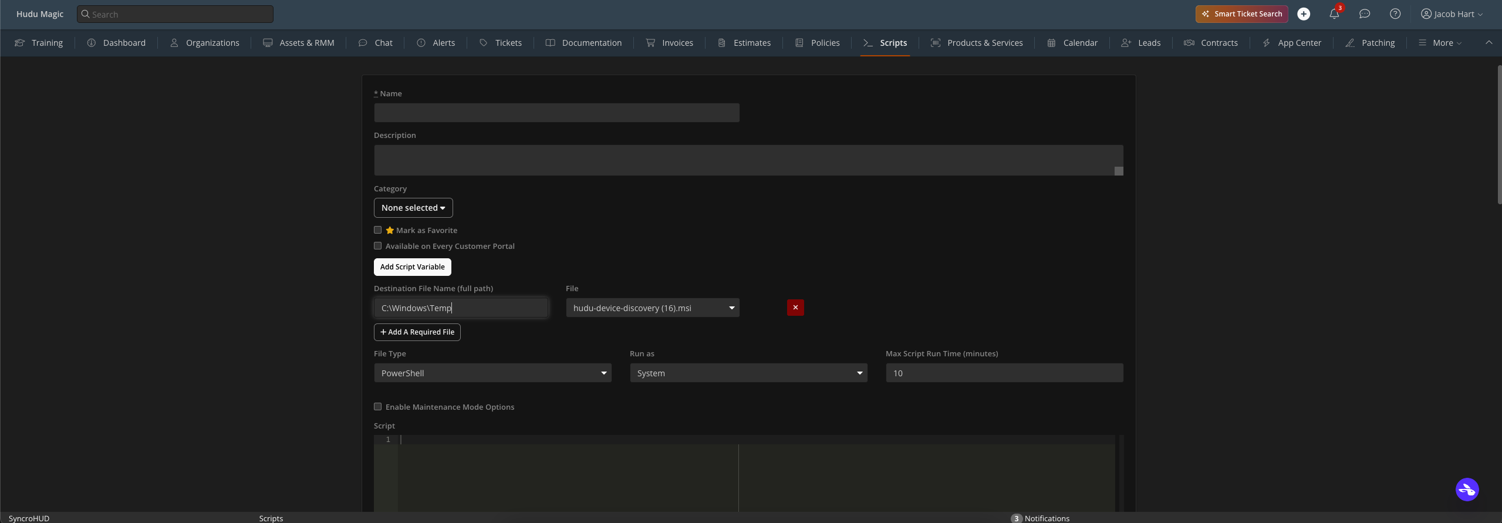Image resolution: width=1502 pixels, height=523 pixels.
Task: Open the Run as System dropdown
Action: 748,373
